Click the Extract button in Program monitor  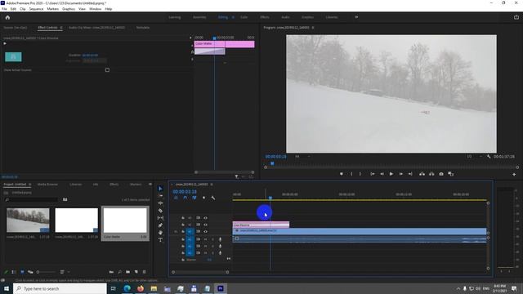point(431,174)
